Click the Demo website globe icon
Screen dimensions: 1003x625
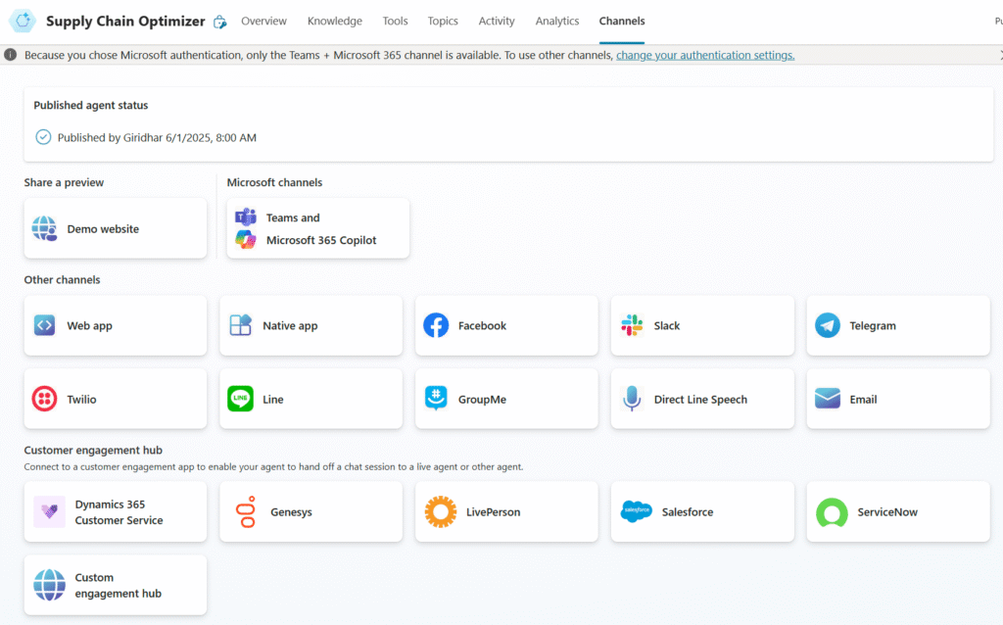45,228
